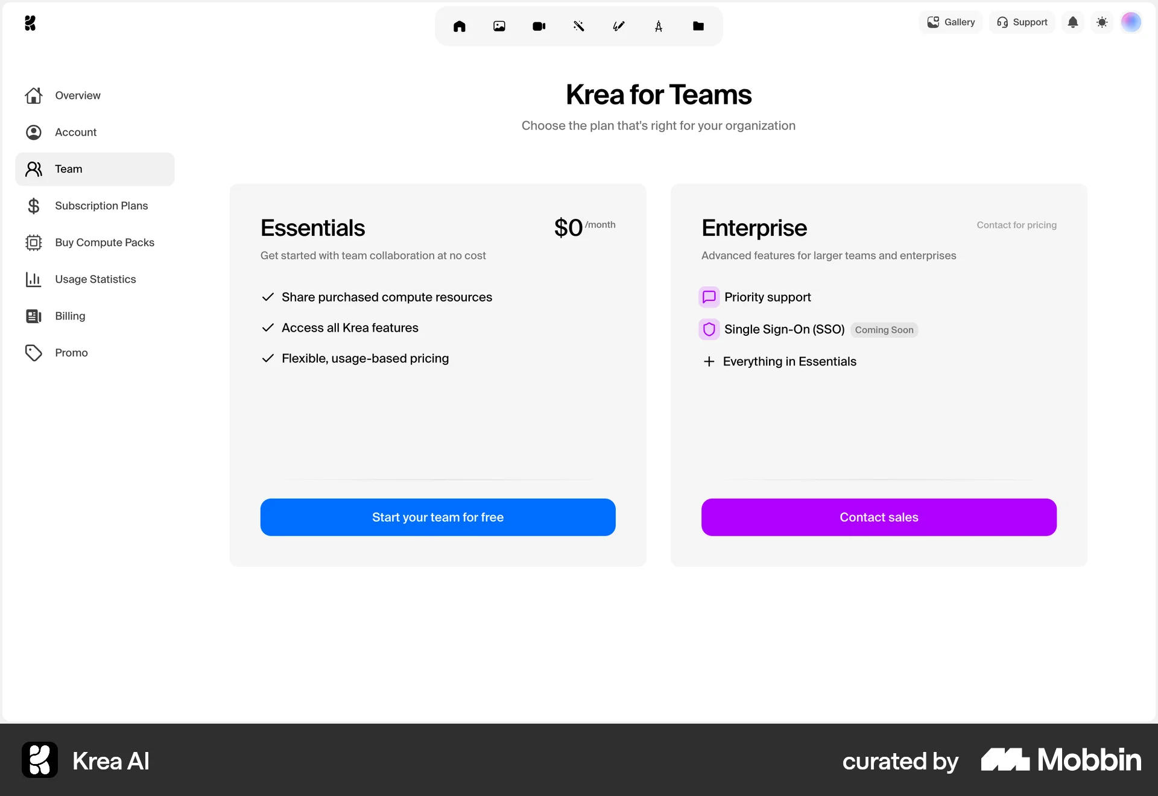Screen dimensions: 1158x796
Task: Open Usage Statistics from sidebar
Action: [95, 279]
